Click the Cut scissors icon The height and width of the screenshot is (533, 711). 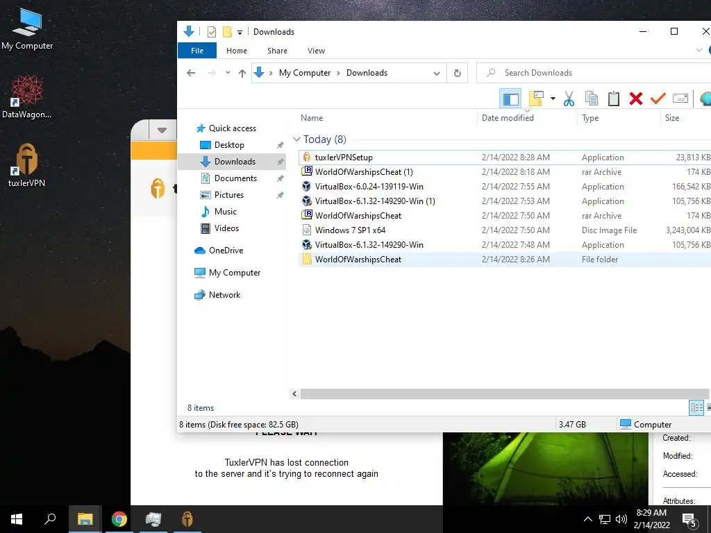pos(569,99)
